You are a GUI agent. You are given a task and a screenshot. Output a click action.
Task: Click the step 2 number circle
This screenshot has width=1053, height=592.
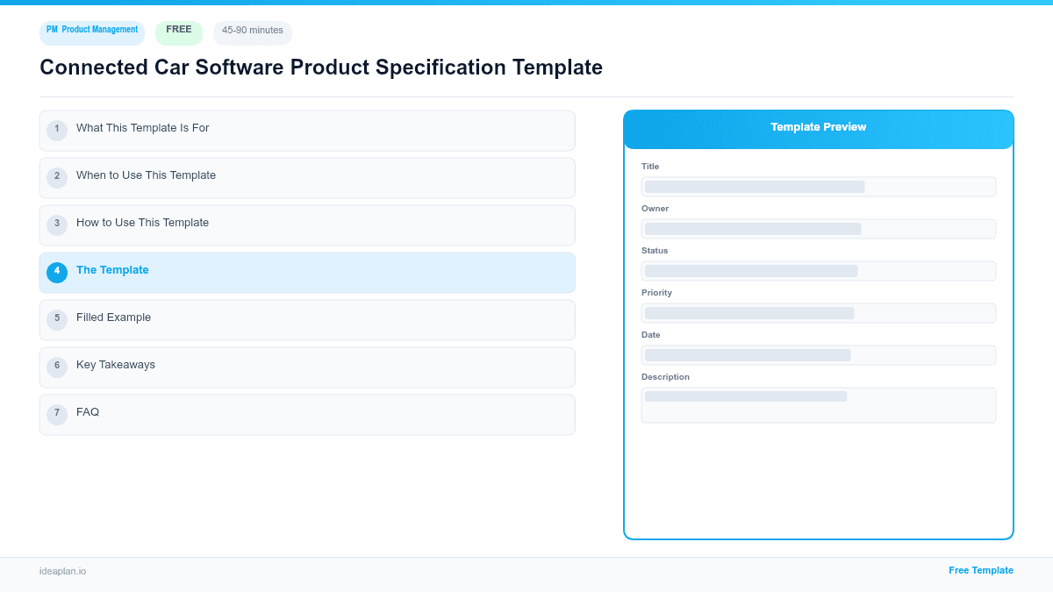pos(57,176)
